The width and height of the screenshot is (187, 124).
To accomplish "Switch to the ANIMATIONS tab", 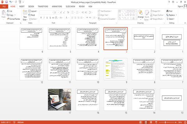I will coord(57,7).
